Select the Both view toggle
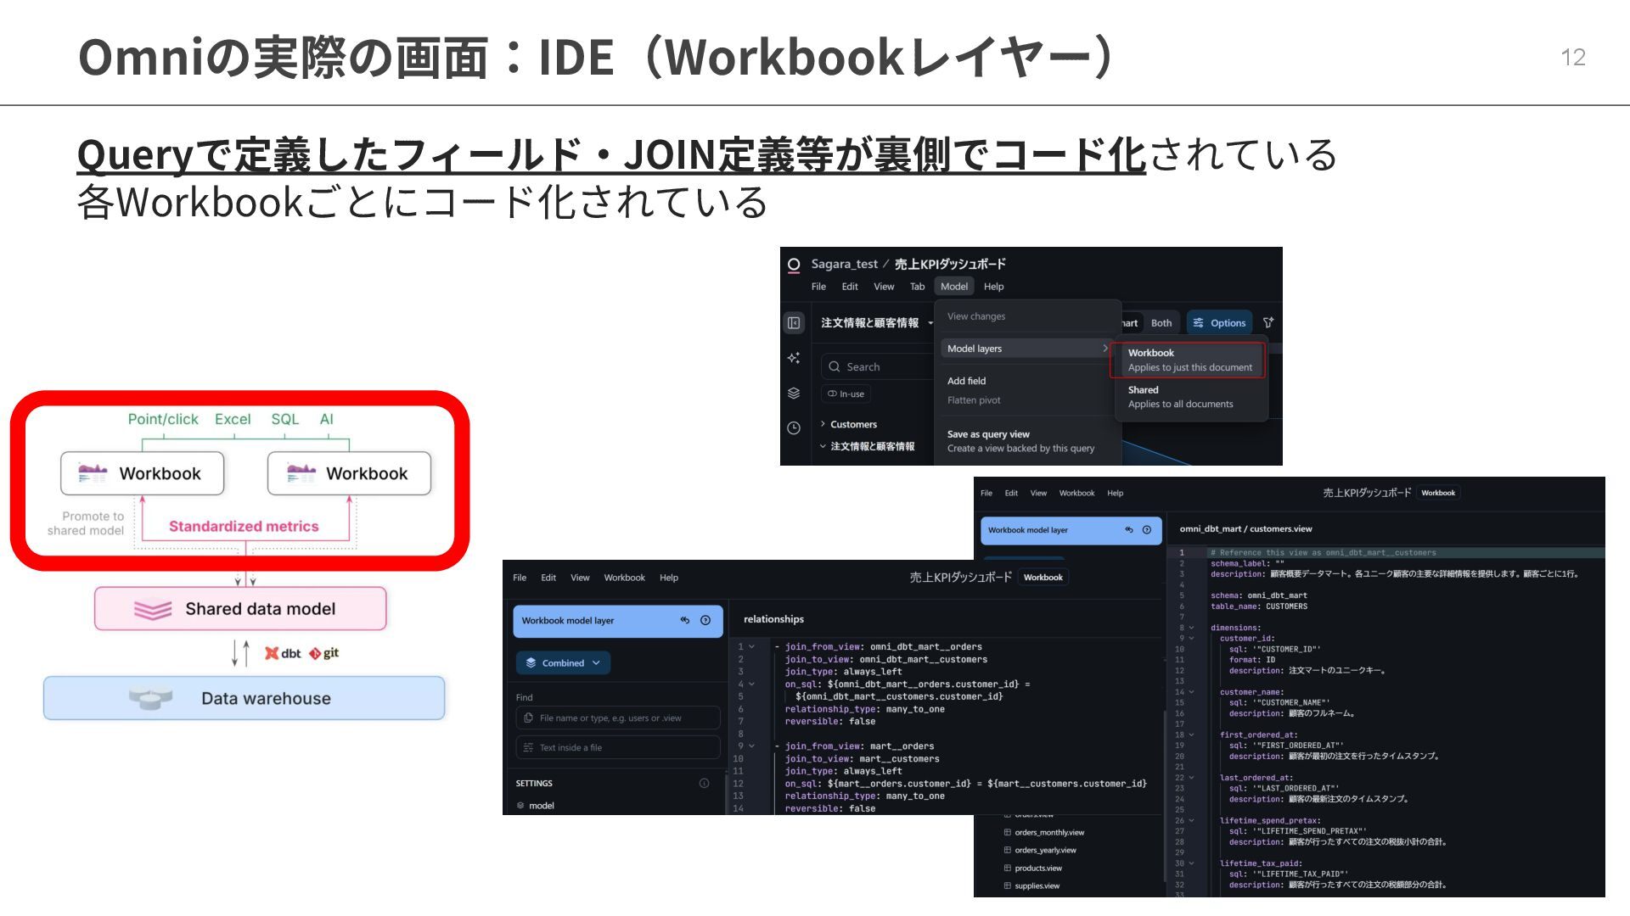 click(x=1161, y=323)
